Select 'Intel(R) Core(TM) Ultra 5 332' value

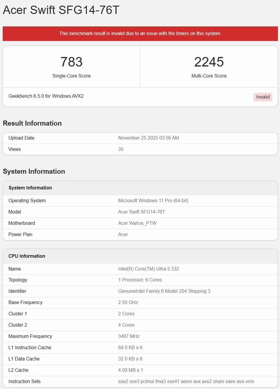coord(148,269)
